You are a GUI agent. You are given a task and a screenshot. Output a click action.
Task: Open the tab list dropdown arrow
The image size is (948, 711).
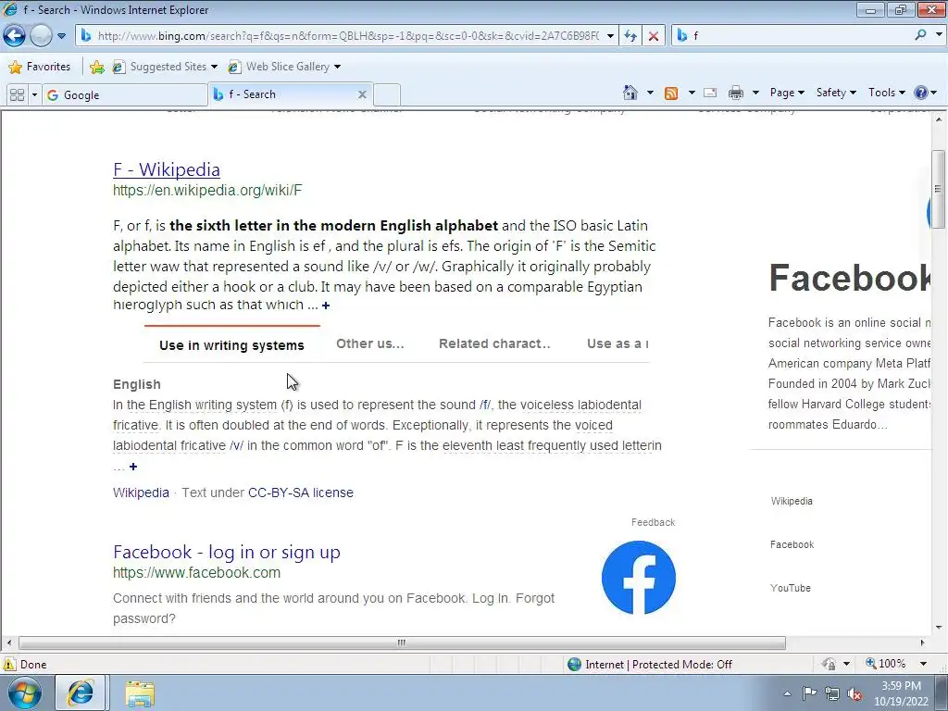34,95
